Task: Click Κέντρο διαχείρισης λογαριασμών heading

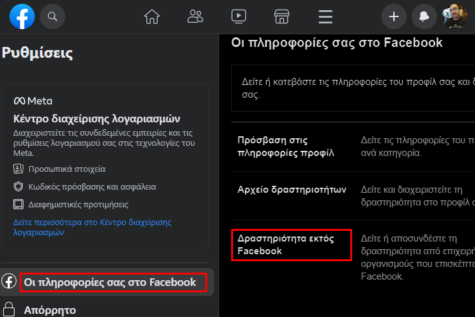Action: 97,119
